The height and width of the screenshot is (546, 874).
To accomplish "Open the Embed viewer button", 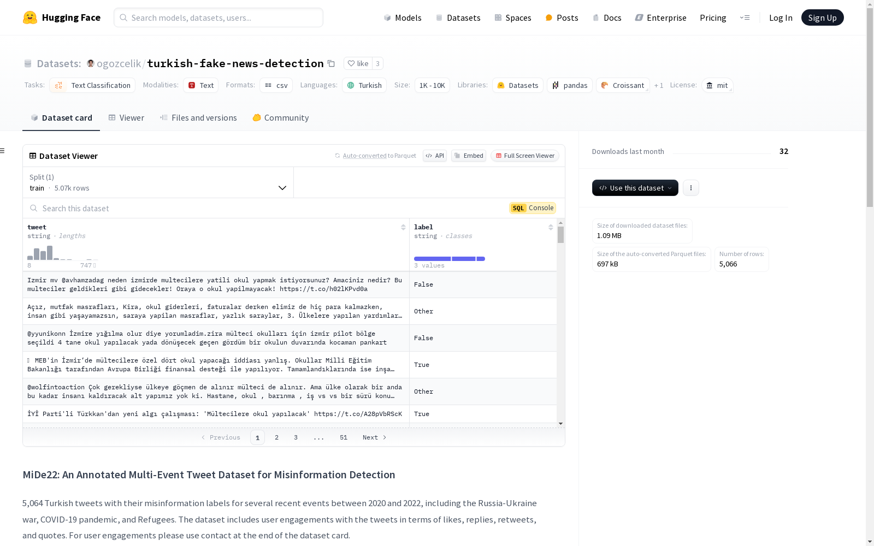I will point(469,156).
